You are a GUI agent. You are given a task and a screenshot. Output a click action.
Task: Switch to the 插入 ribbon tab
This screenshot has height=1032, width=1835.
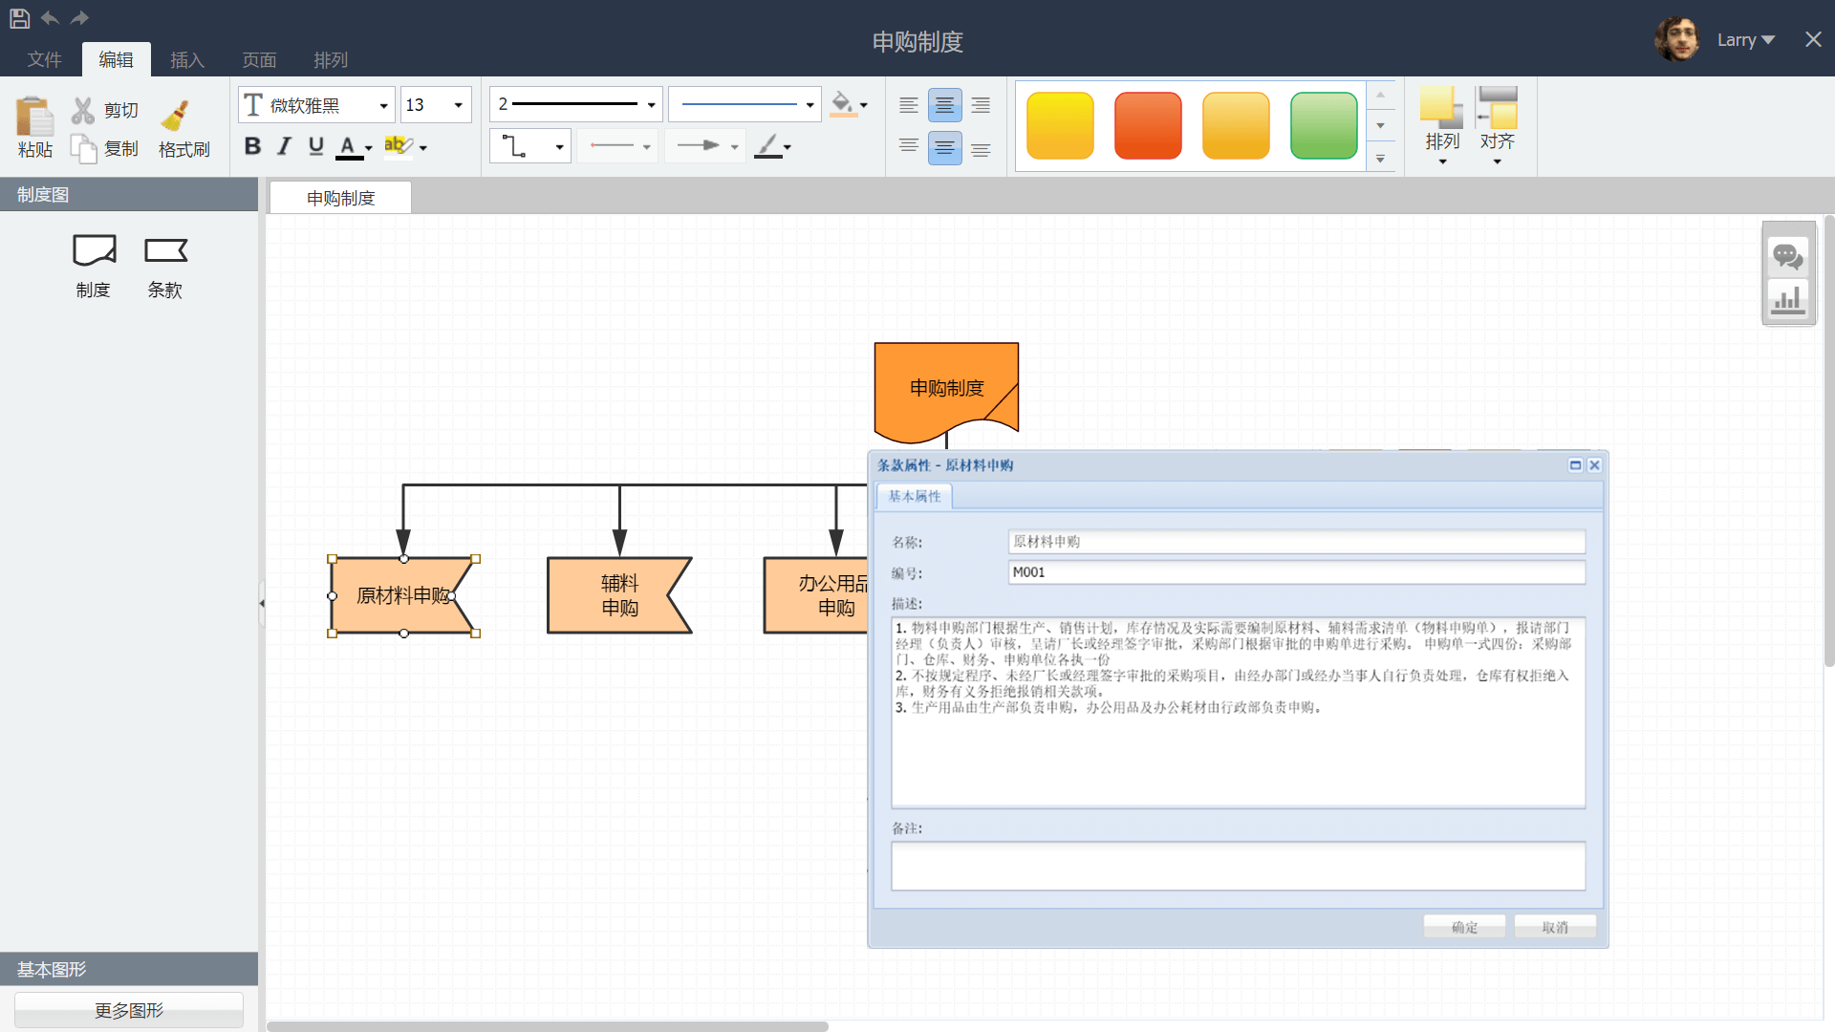[x=186, y=60]
